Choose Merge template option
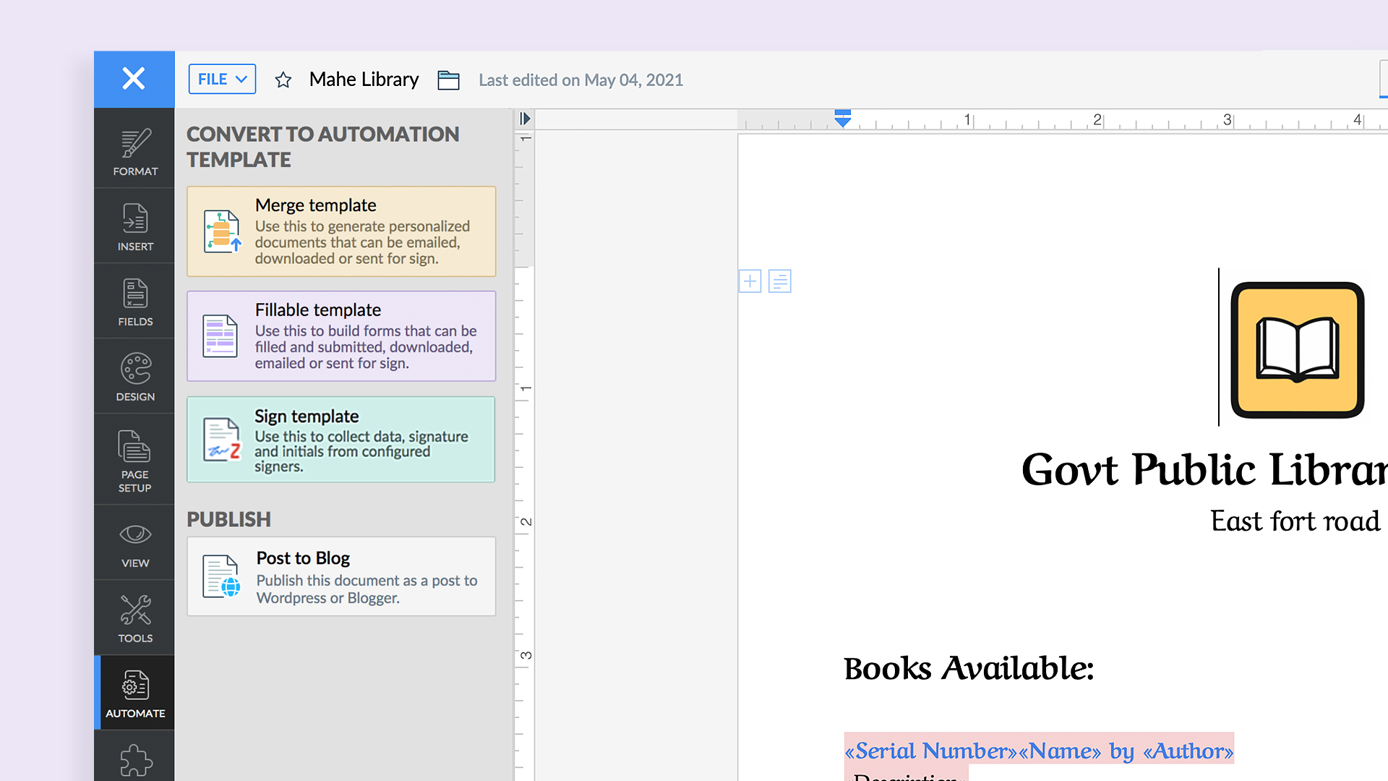The width and height of the screenshot is (1388, 781). 341,231
